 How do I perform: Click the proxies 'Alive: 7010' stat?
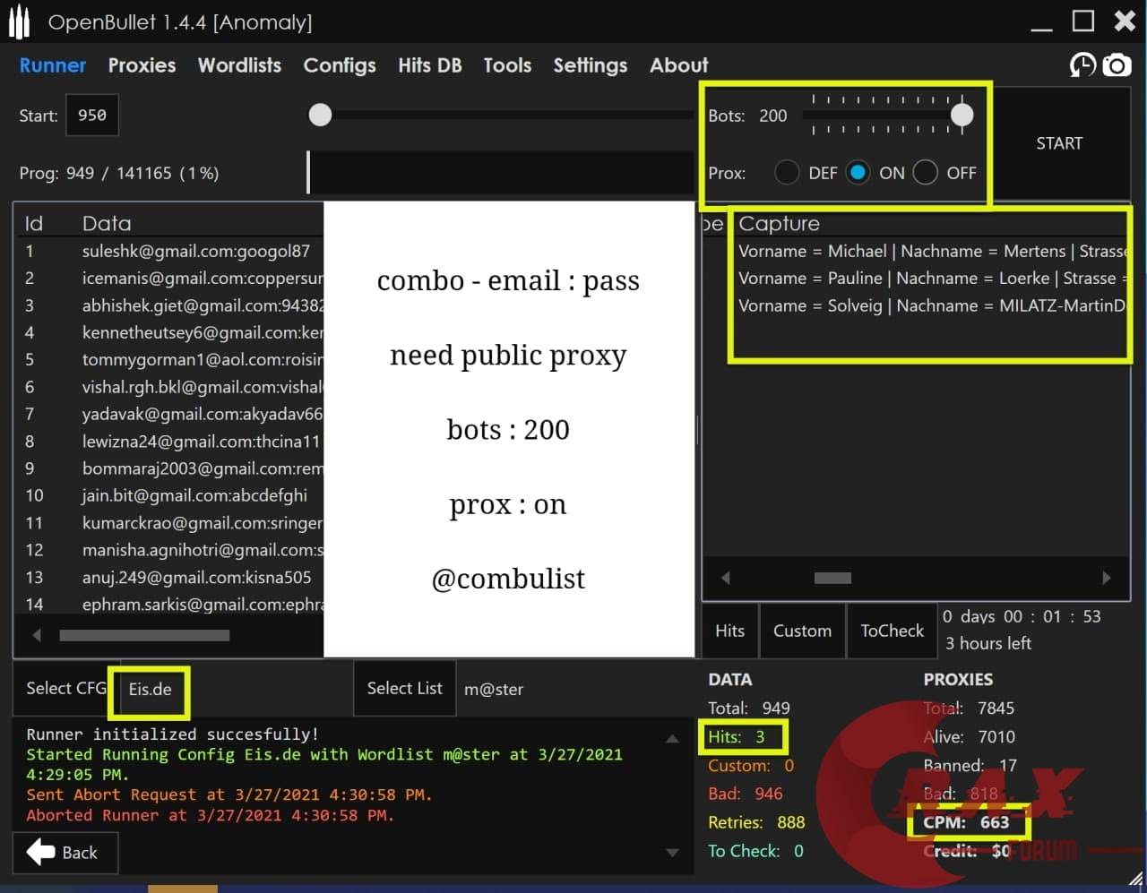(970, 736)
